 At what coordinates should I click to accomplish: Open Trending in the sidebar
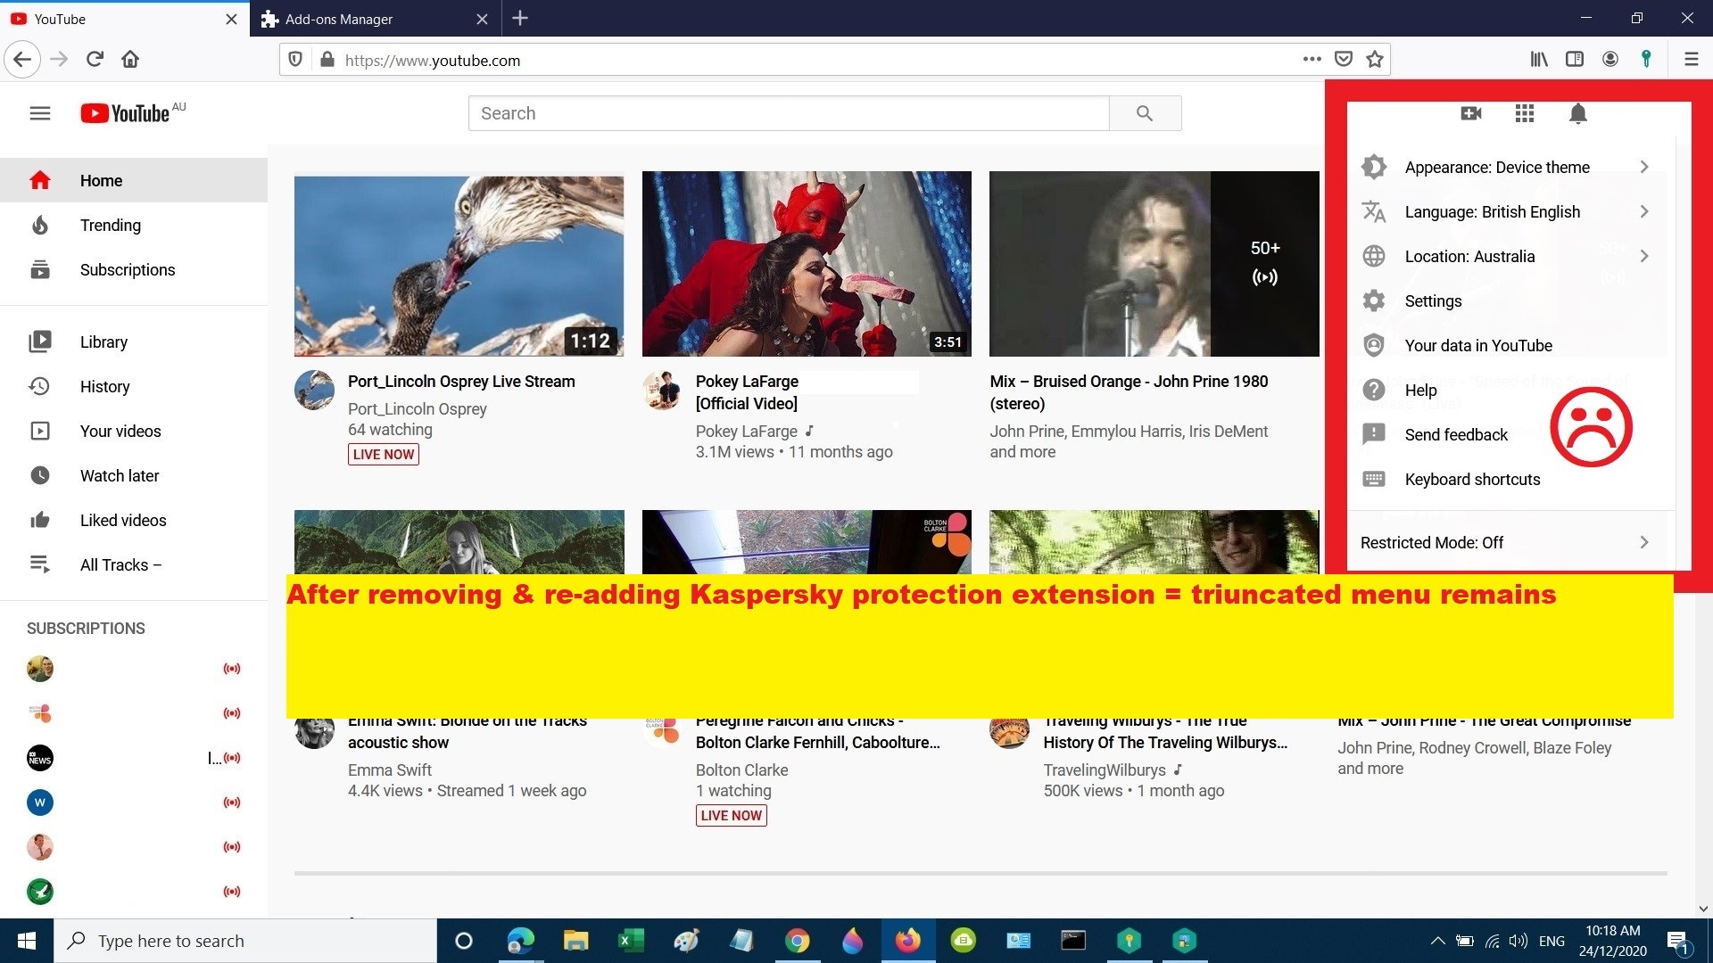(x=134, y=225)
